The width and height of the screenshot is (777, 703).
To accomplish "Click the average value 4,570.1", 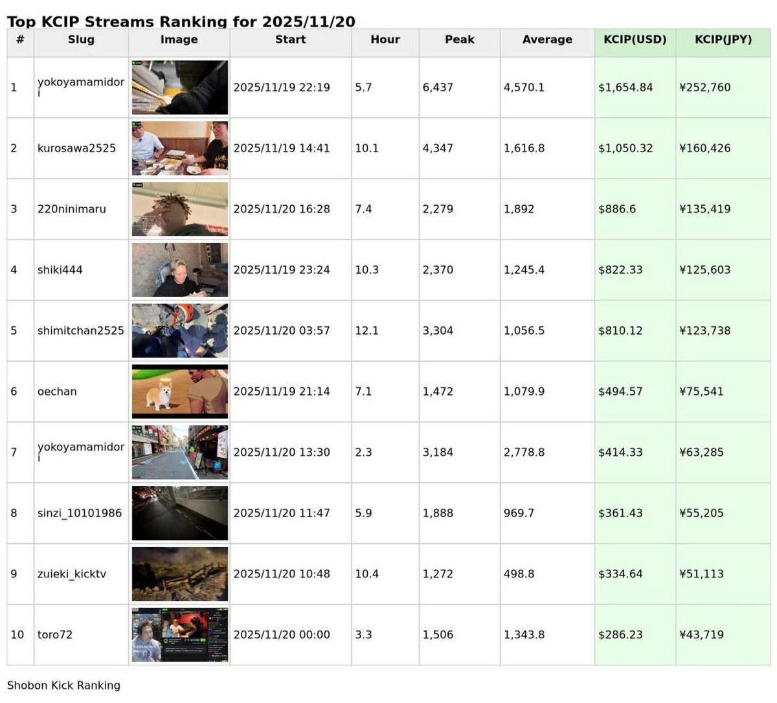I will click(524, 87).
